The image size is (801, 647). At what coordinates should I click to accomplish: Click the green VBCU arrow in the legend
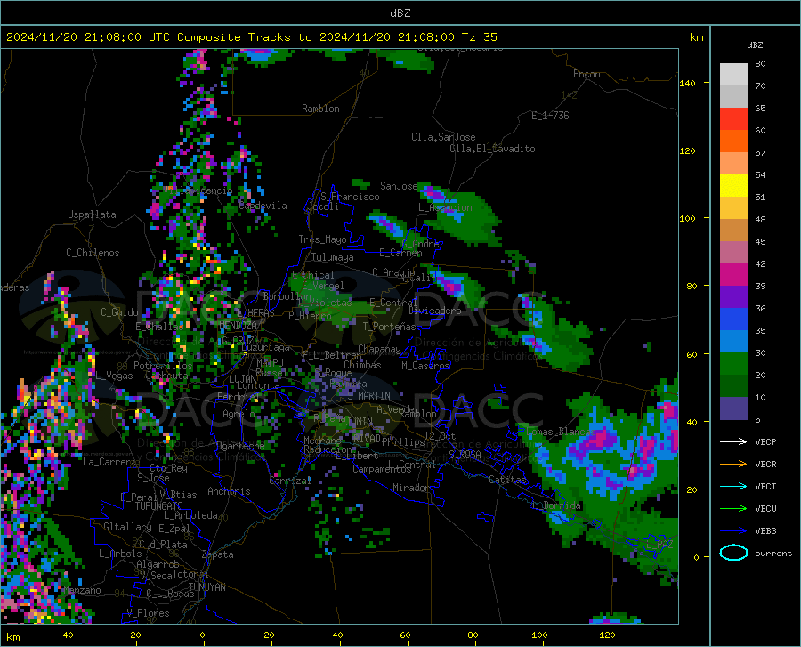click(733, 509)
